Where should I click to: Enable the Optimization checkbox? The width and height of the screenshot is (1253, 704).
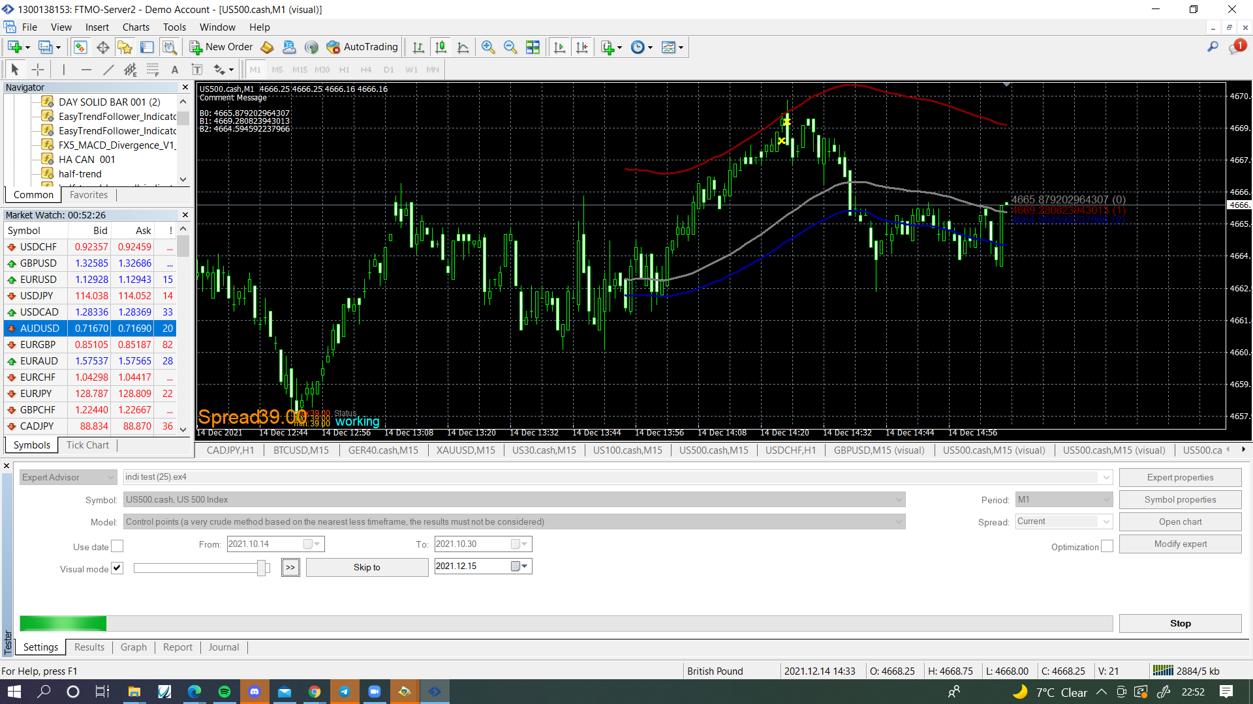(1107, 546)
